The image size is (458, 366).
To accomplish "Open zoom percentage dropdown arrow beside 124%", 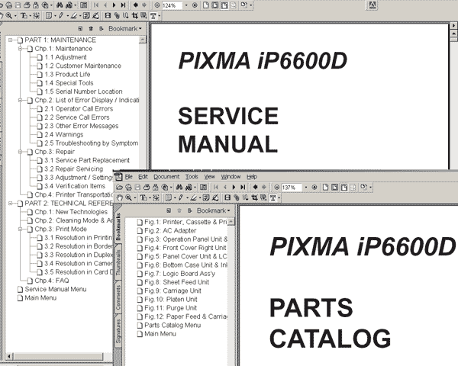I will (x=186, y=5).
